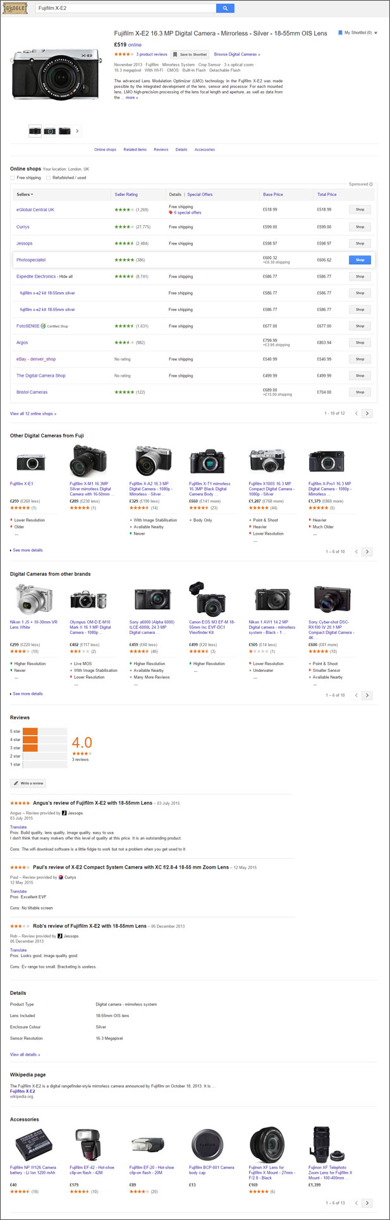
Task: Expand the product description more link
Action: 131,98
